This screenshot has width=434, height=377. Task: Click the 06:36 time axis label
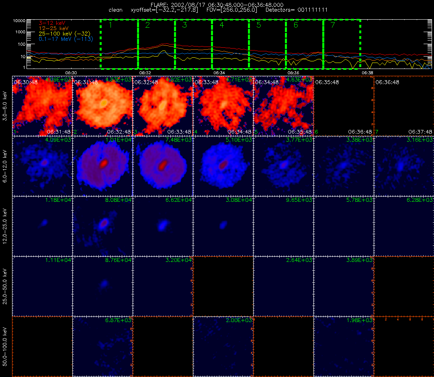tap(293, 73)
